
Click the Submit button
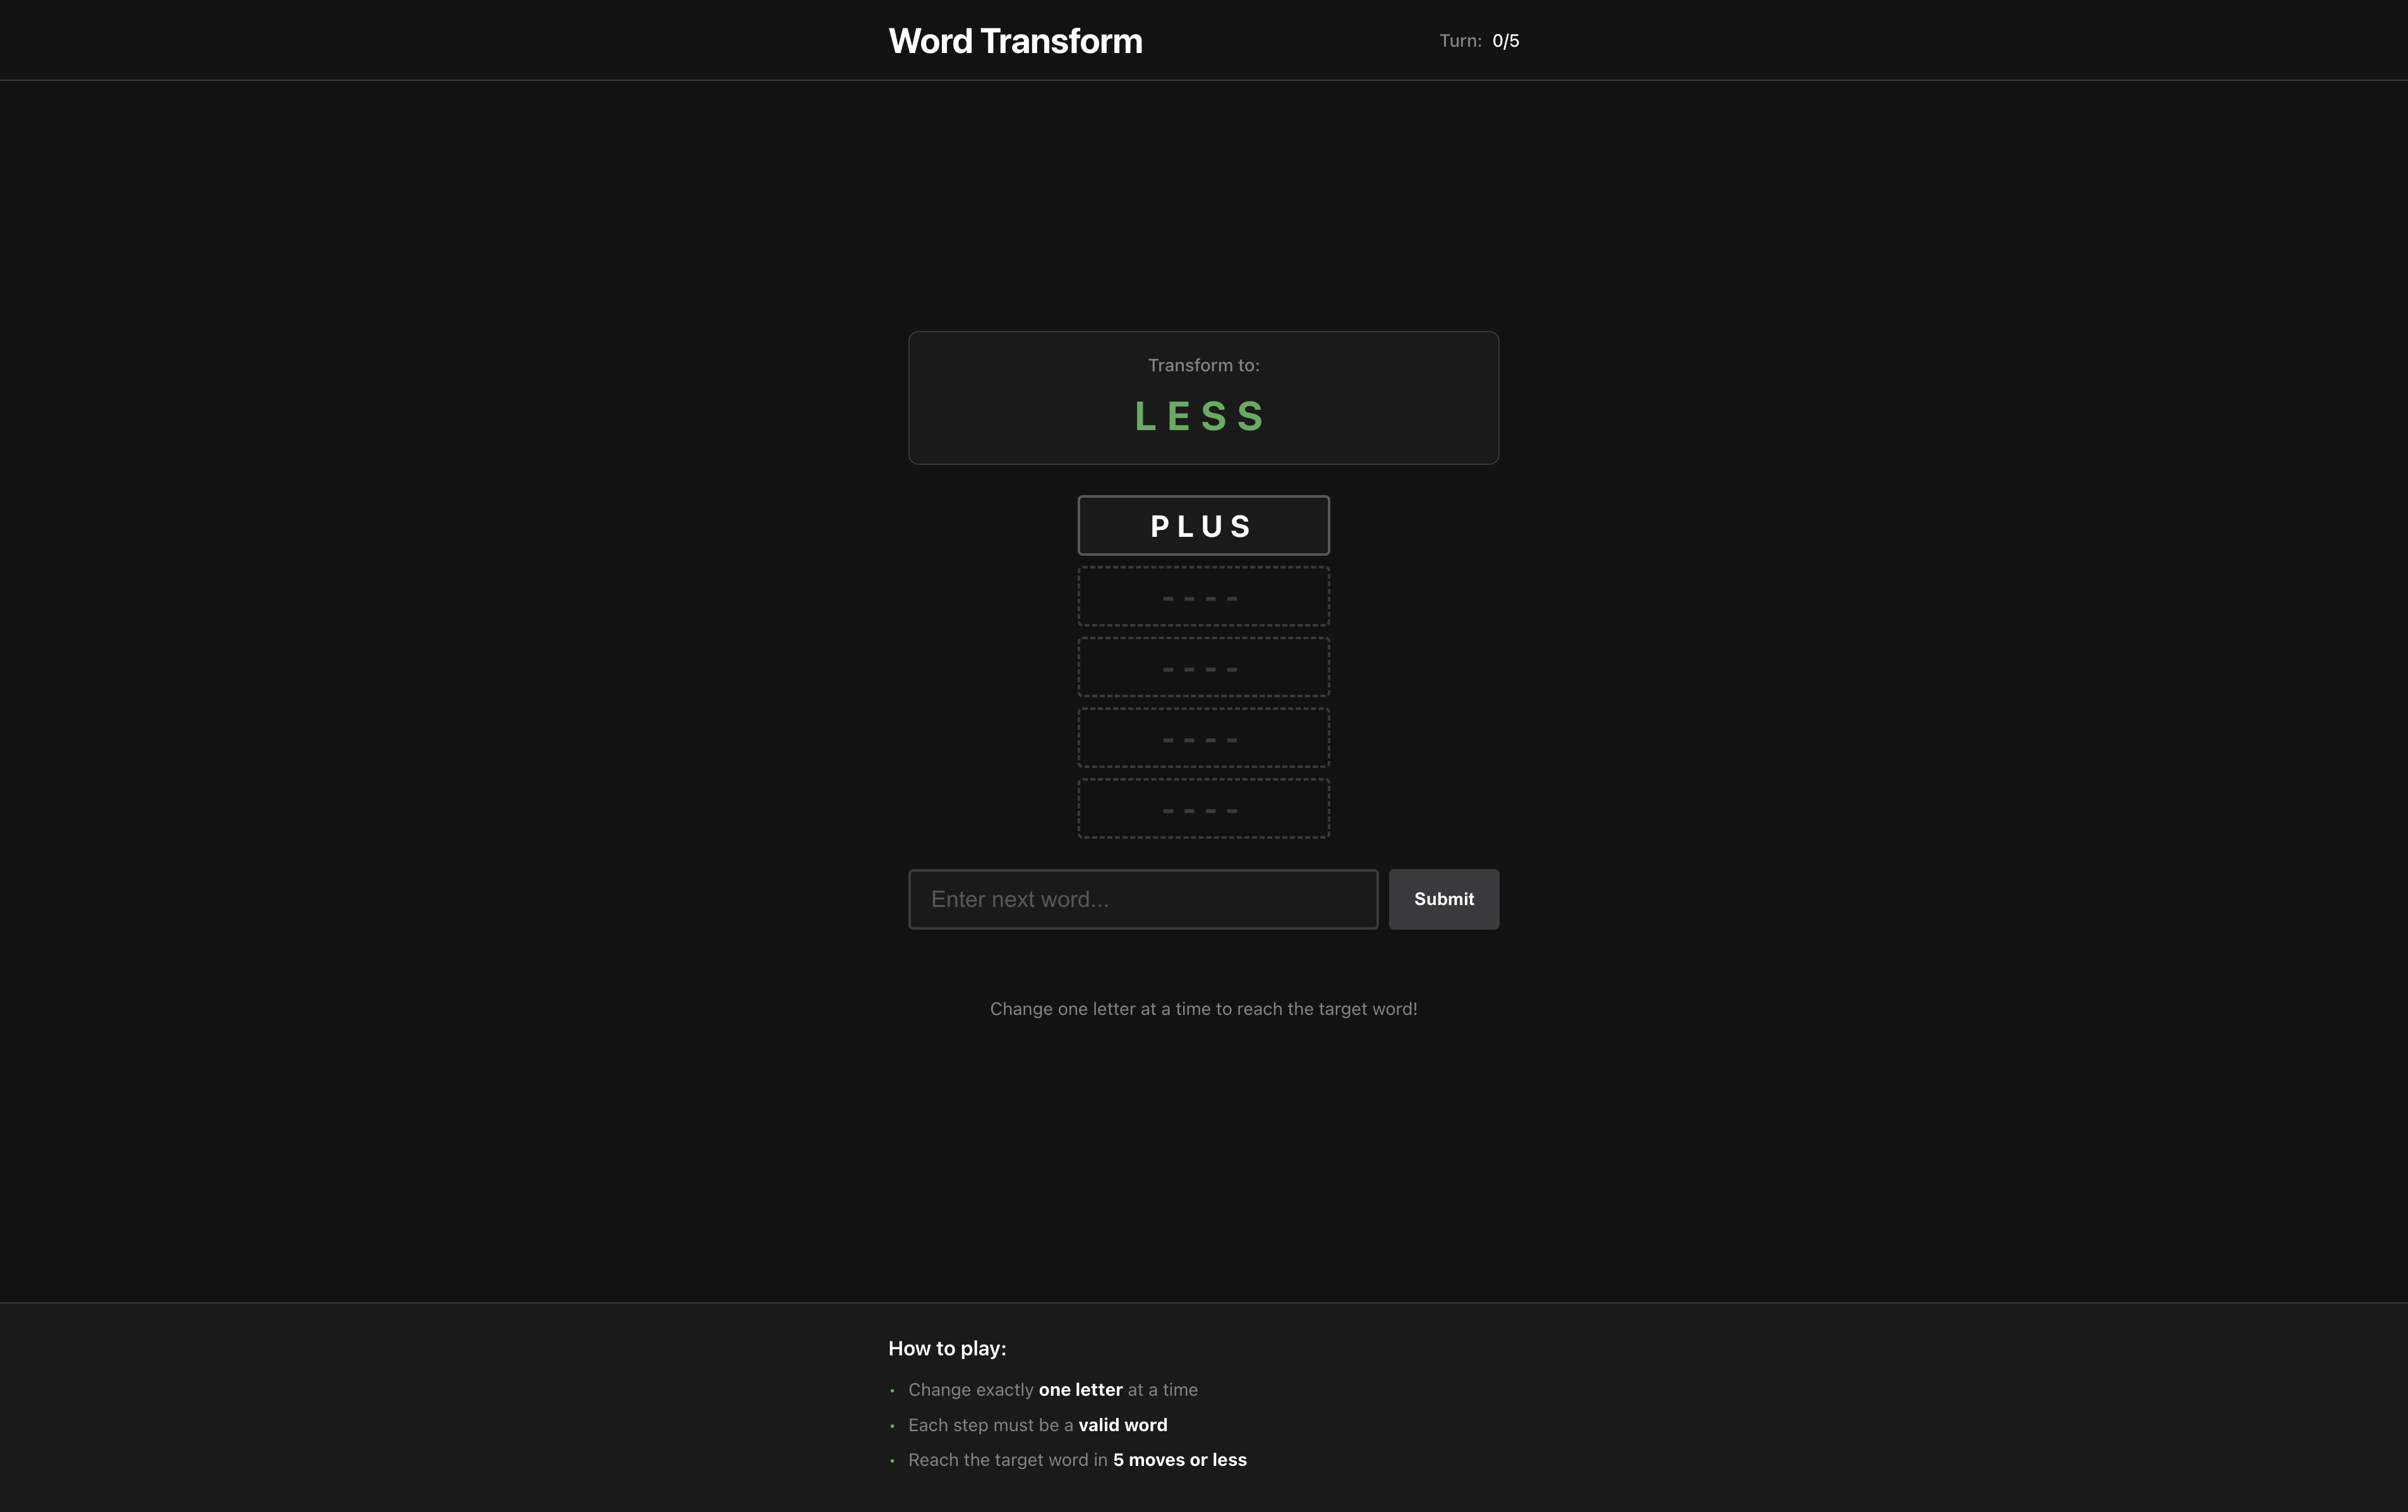[1443, 899]
